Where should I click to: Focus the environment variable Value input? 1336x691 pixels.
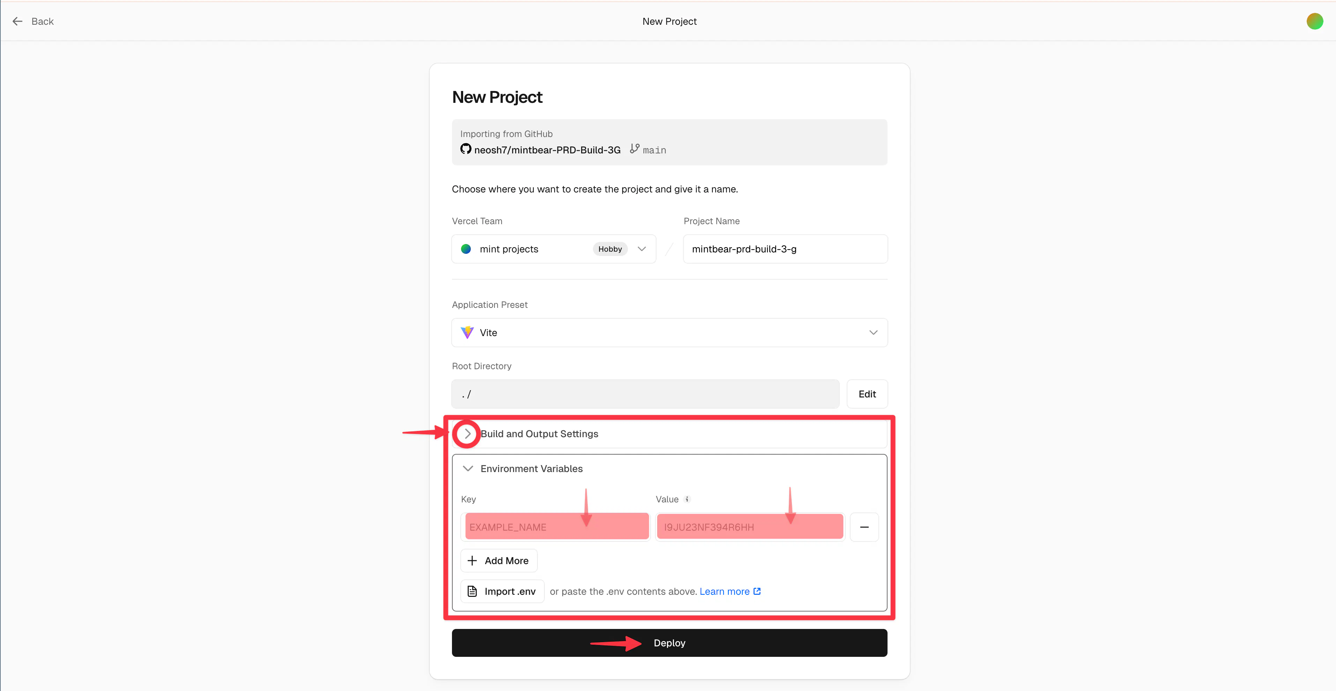(750, 527)
